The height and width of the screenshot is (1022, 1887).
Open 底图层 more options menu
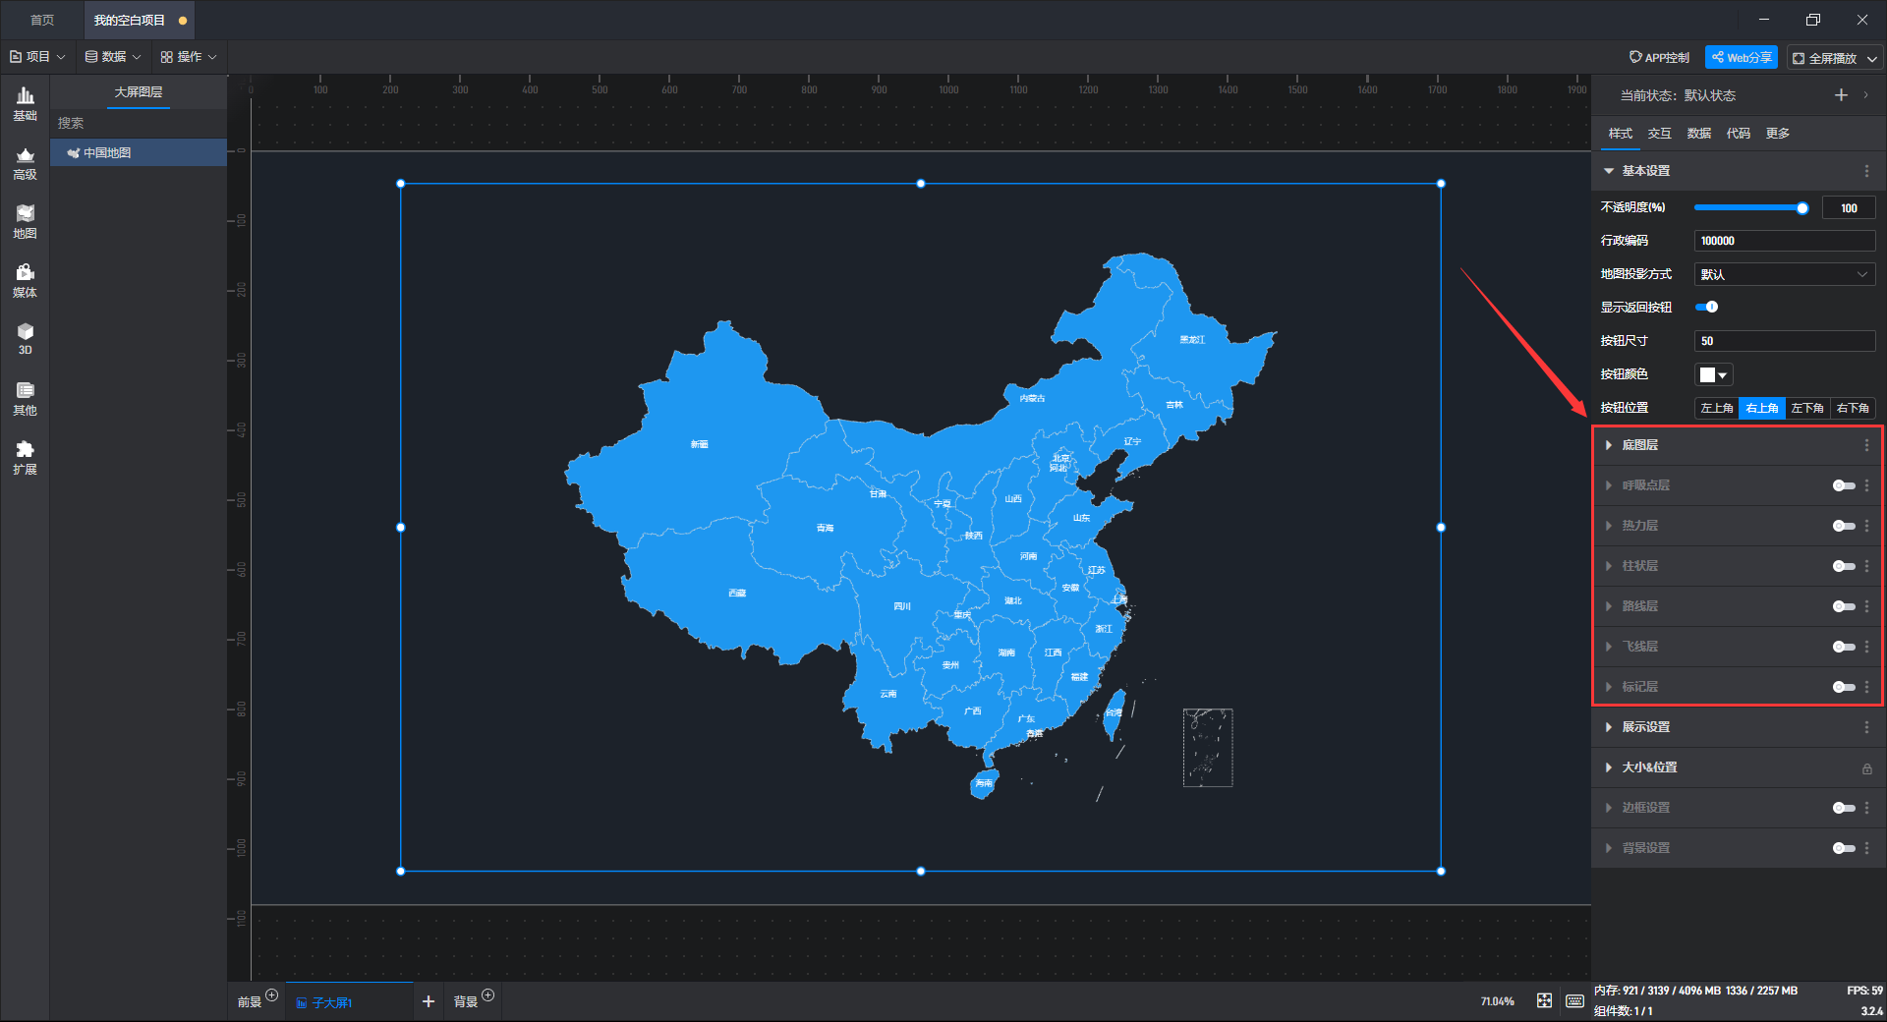[1866, 445]
